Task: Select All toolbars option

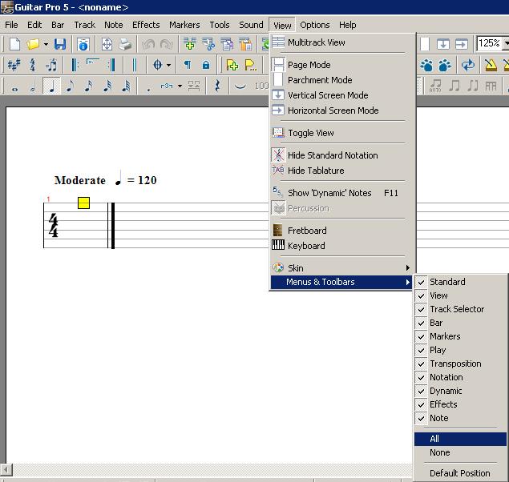Action: coord(460,439)
